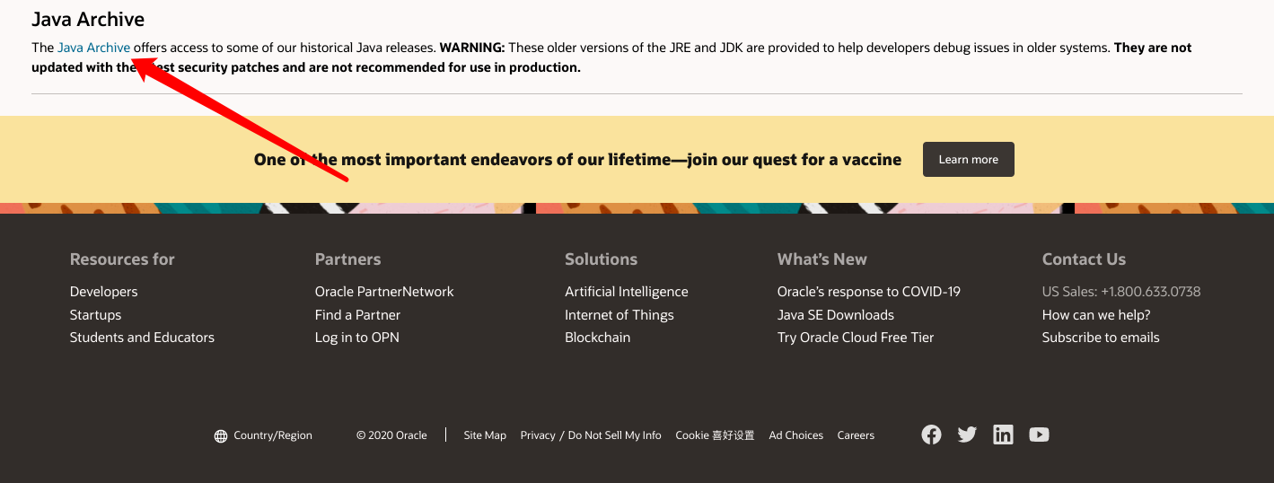Click the globe icon beside Country/Region
Viewport: 1274px width, 483px height.
(x=221, y=435)
